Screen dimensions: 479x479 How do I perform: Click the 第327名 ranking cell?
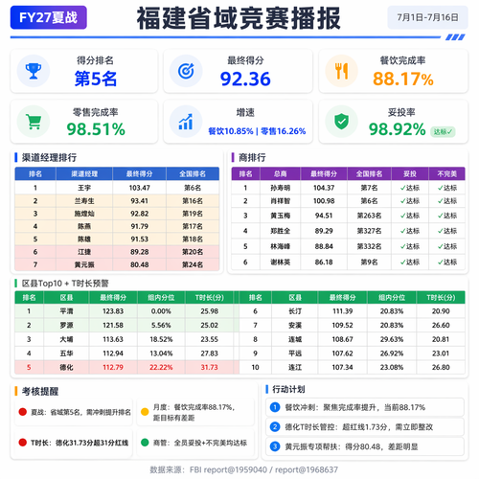click(369, 231)
